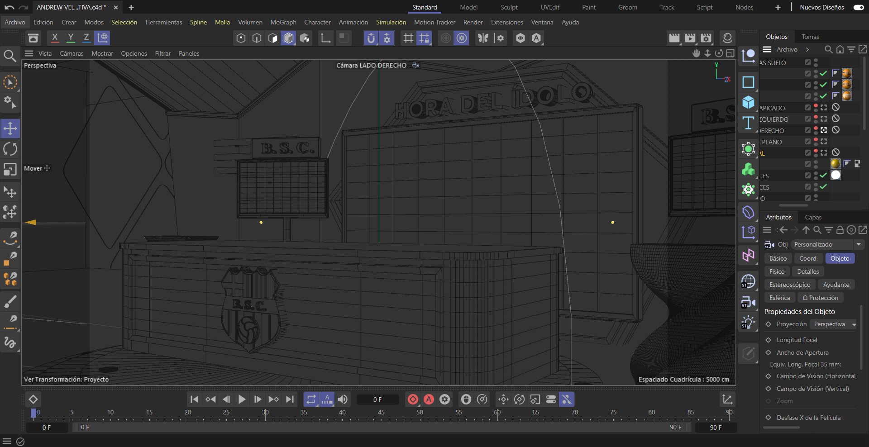
Task: Open bottom-left status bar hamburger menu
Action: coord(7,442)
